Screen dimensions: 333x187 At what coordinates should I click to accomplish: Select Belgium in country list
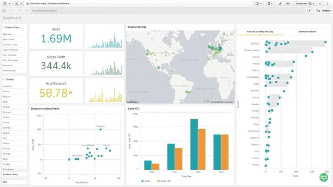click(x=14, y=97)
